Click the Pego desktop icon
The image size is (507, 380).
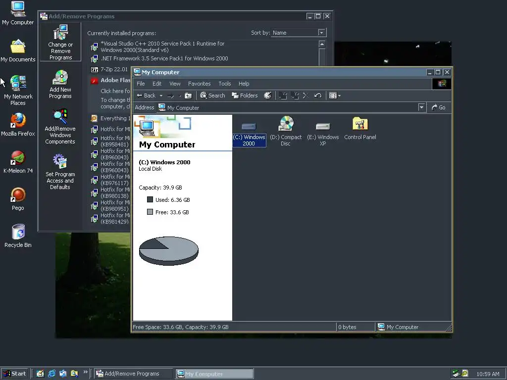click(x=18, y=199)
